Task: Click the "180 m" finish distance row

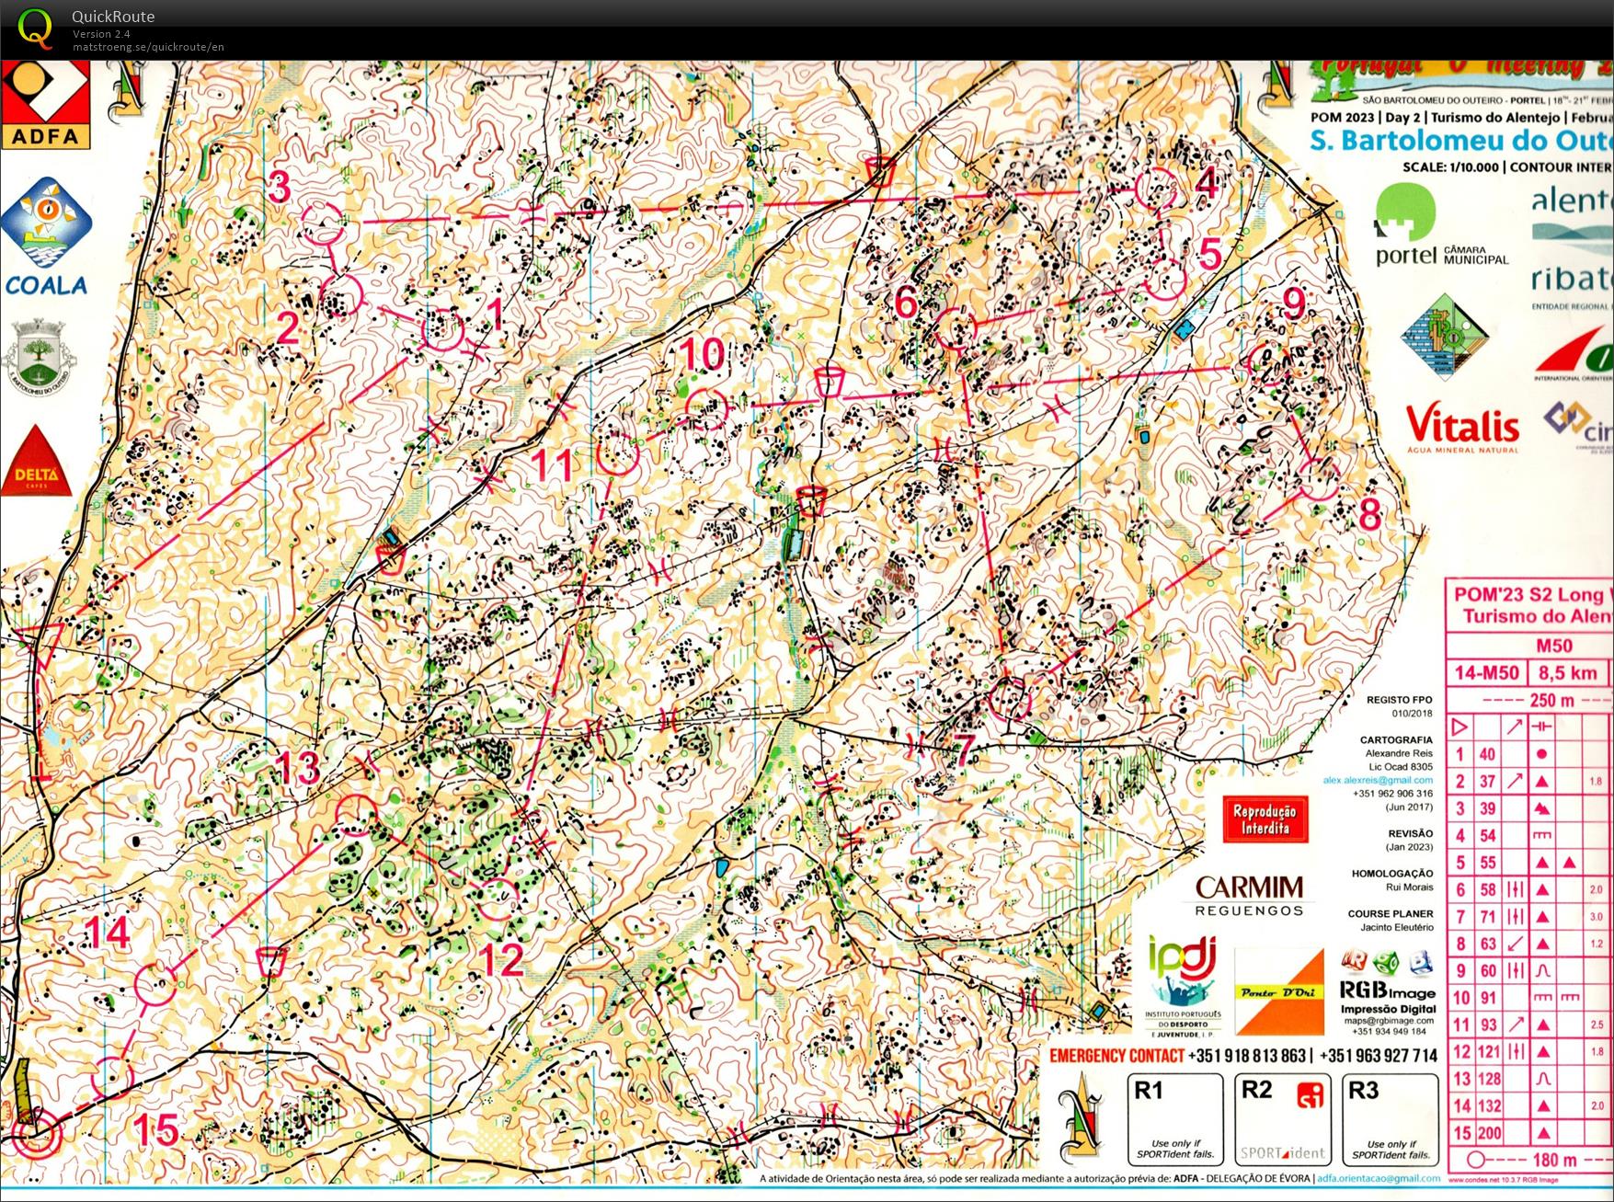Action: tap(1529, 1160)
